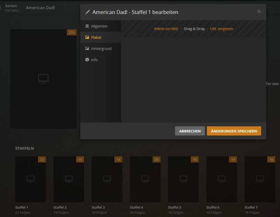This screenshot has width=280, height=217.
Task: Click the Serien breadcrumb
Action: click(x=11, y=6)
